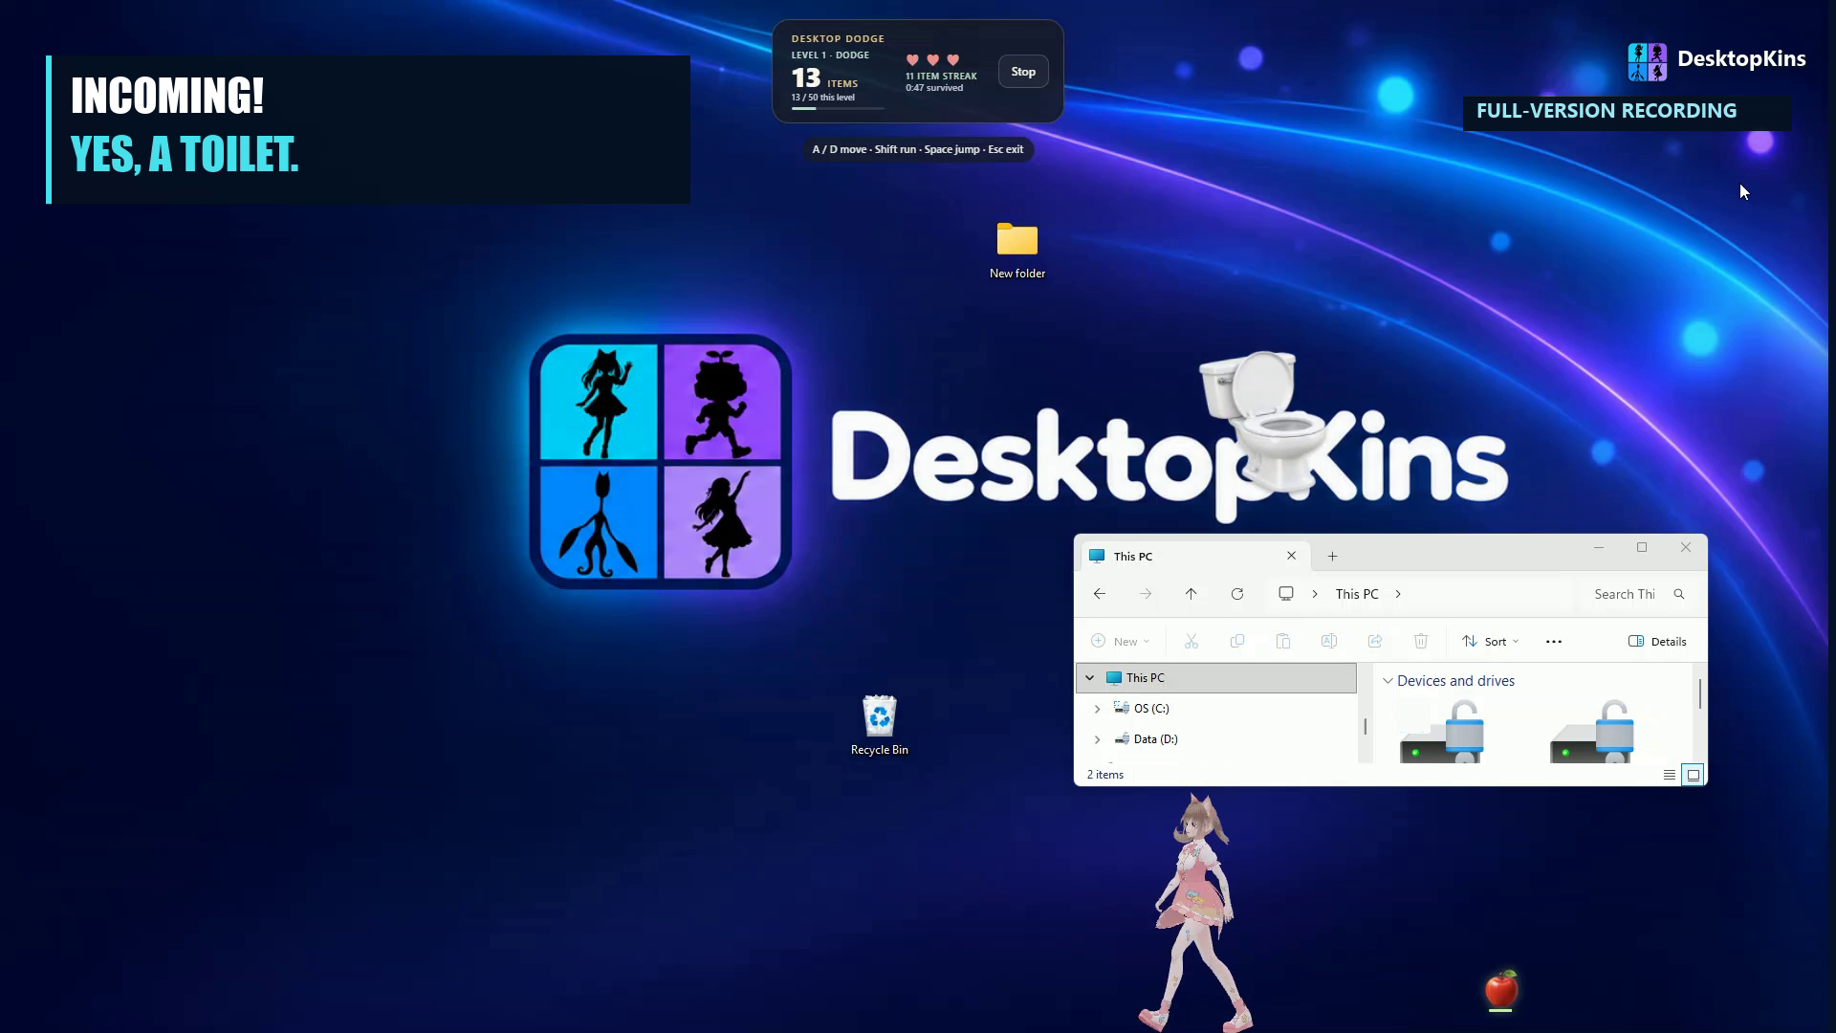Select Data (D:) in navigation pane
1836x1033 pixels.
point(1155,739)
